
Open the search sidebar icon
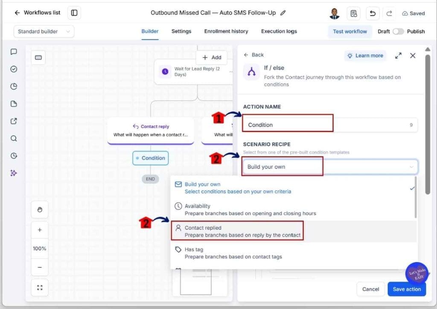(14, 139)
